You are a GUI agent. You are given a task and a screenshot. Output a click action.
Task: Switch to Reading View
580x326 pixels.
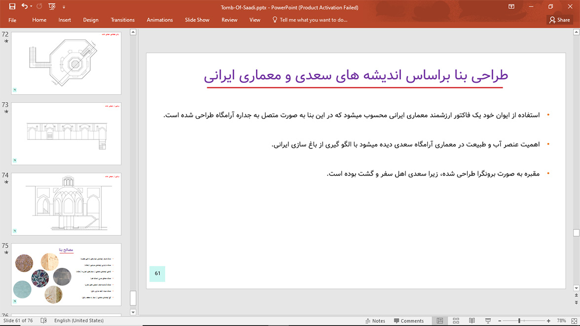[x=472, y=321]
